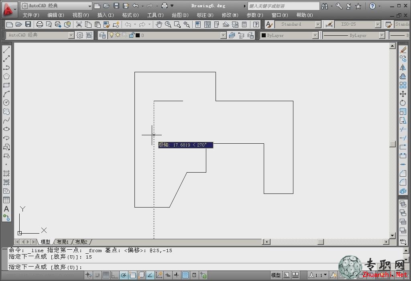Click the horizontal scrollbar thumb
The width and height of the screenshot is (411, 281).
coord(321,242)
